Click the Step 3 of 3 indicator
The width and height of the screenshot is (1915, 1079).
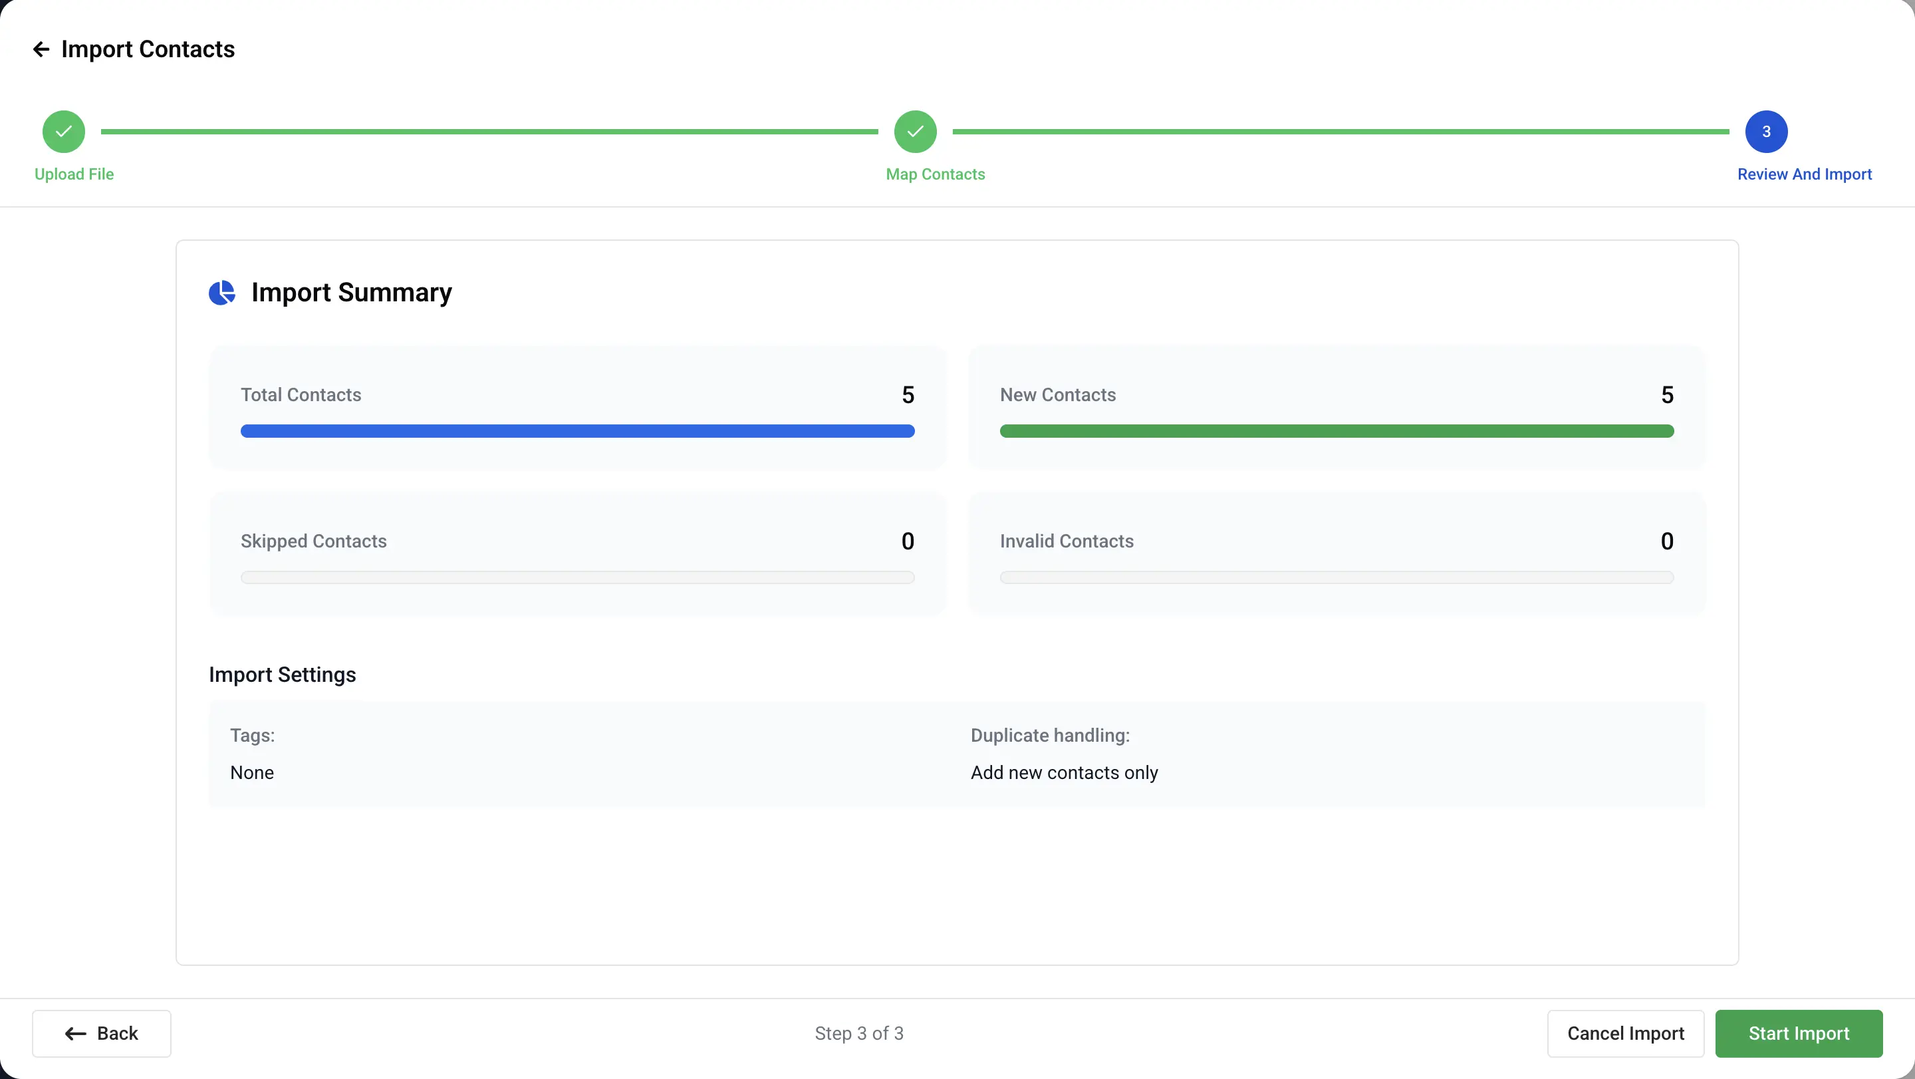point(858,1033)
